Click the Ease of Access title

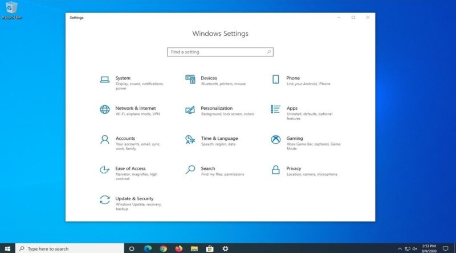click(131, 168)
